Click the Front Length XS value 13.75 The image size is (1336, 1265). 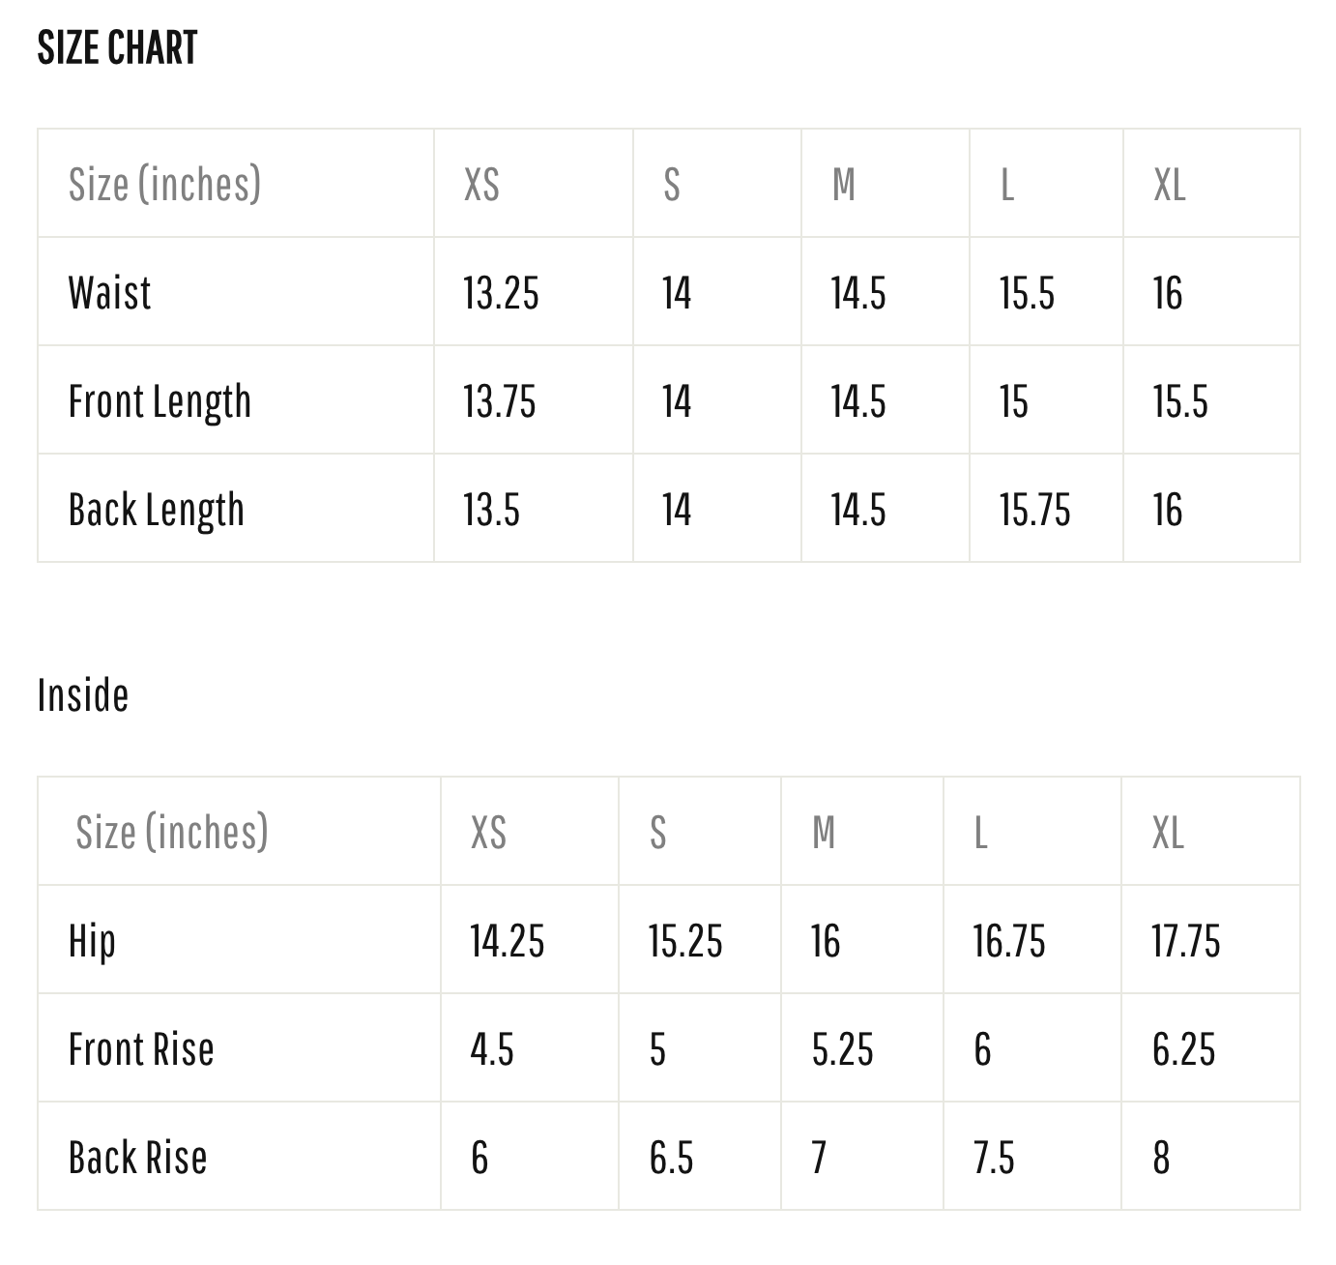tap(499, 401)
